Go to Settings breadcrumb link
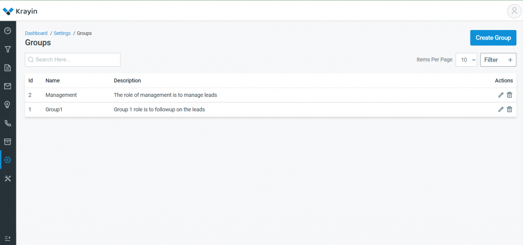This screenshot has width=523, height=245. point(62,33)
